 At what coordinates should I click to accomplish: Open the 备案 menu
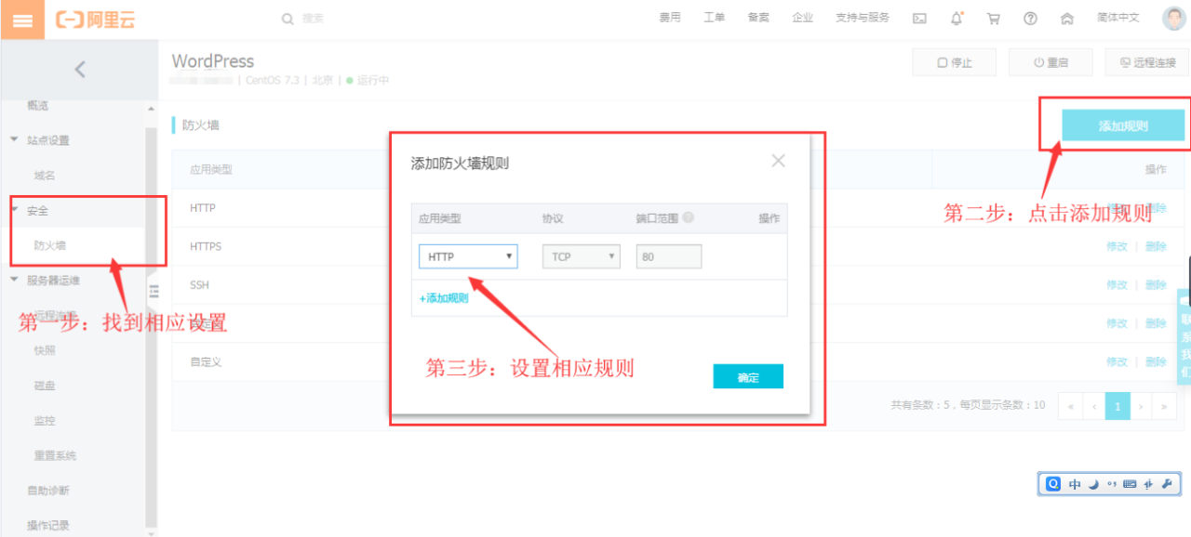click(x=758, y=18)
